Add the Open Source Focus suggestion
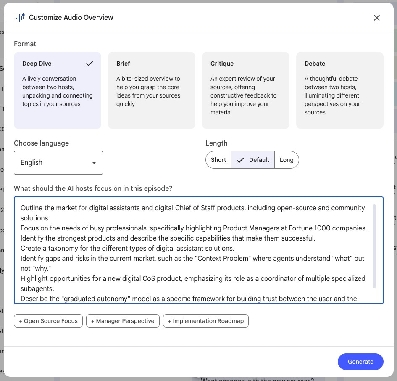 tap(48, 321)
